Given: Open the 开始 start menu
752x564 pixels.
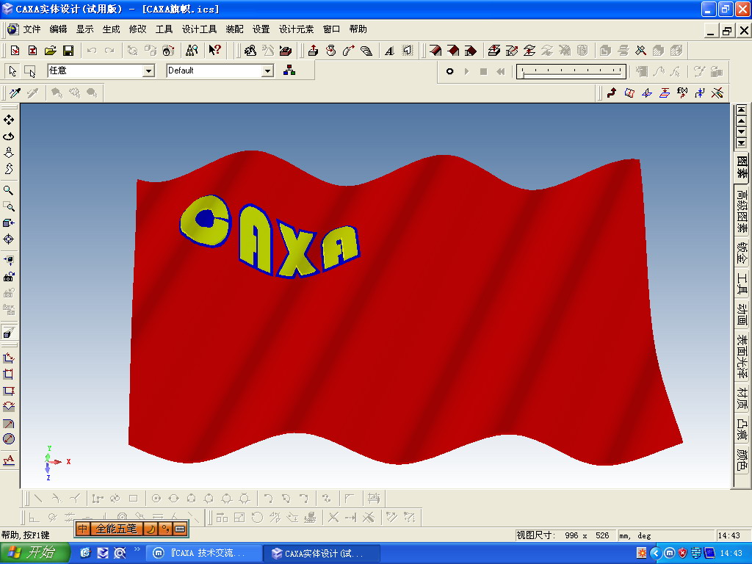Looking at the screenshot, I should pyautogui.click(x=34, y=553).
